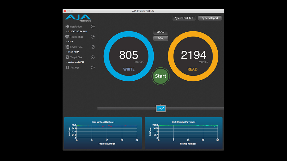The image size is (287, 161).
Task: Switch units to F/Sec
Action: tap(161, 38)
